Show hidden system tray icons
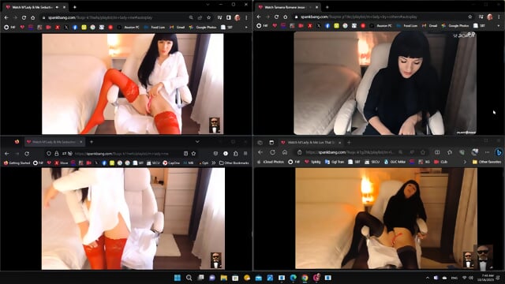This screenshot has width=505, height=284. [428, 278]
